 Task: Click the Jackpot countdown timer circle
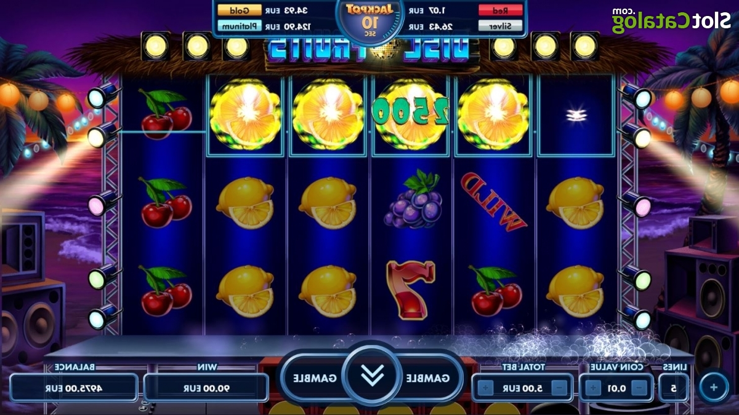tap(369, 19)
